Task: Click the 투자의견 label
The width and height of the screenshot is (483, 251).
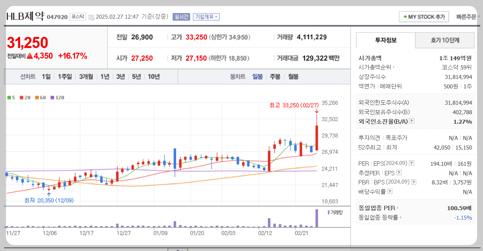Action: (369, 138)
